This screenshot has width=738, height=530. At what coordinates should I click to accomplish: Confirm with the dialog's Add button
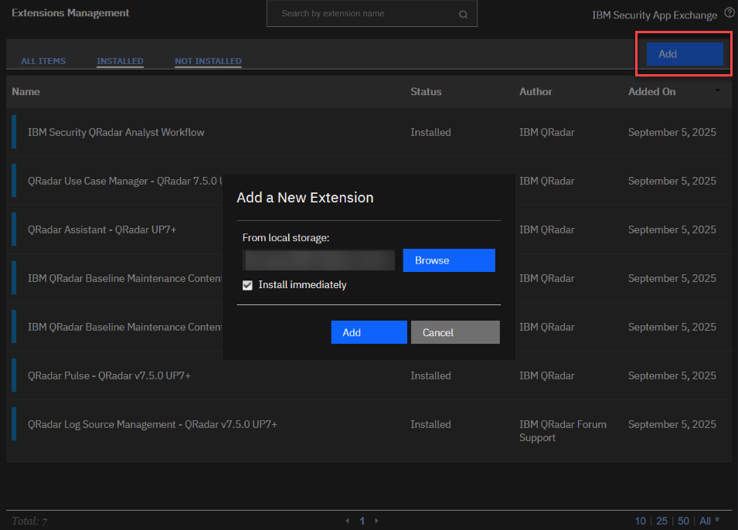coord(369,332)
